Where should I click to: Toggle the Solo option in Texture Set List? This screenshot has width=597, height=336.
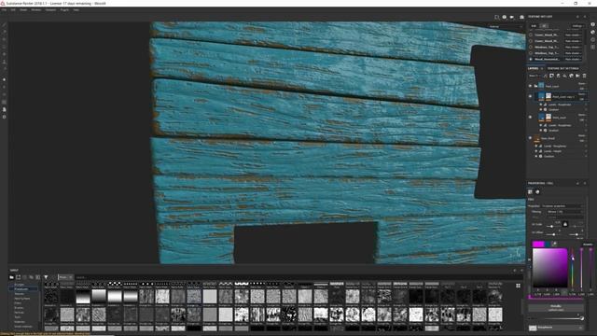[534, 26]
